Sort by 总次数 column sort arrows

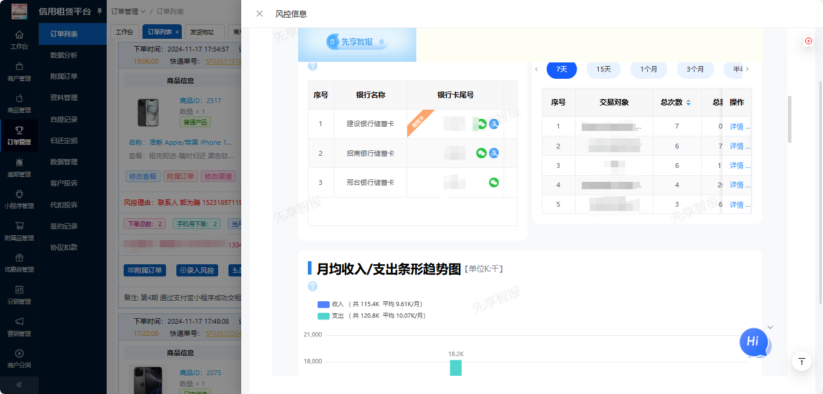pos(688,102)
